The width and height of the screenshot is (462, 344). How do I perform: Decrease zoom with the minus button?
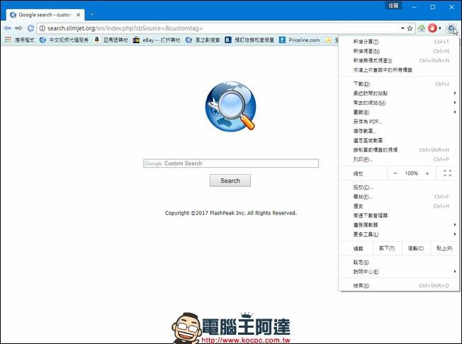395,173
